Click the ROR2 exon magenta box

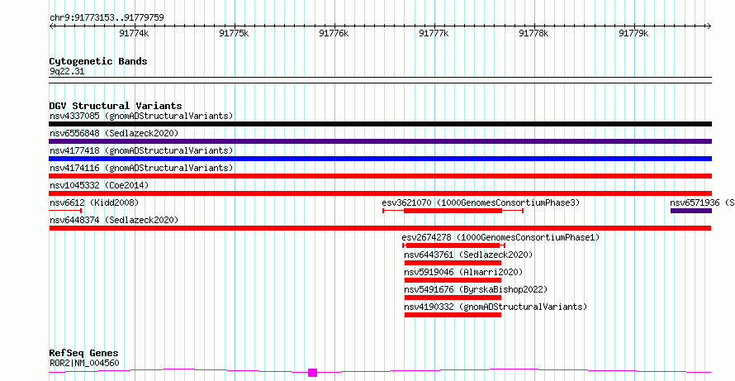[313, 373]
